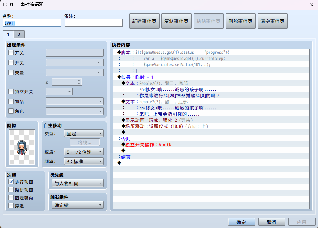Open the 独立开关 self switch dropdown
Image resolution: width=318 pixels, height=228 pixels.
[x=59, y=92]
